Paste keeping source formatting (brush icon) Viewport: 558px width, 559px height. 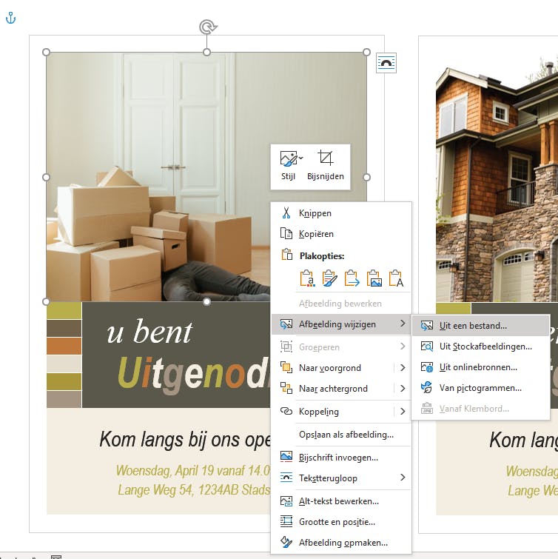pos(329,278)
